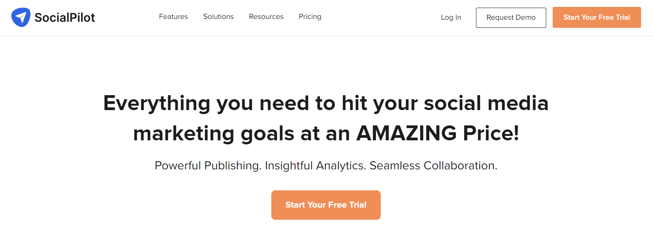The image size is (654, 250).
Task: Open the Solutions navigation menu
Action: [218, 17]
